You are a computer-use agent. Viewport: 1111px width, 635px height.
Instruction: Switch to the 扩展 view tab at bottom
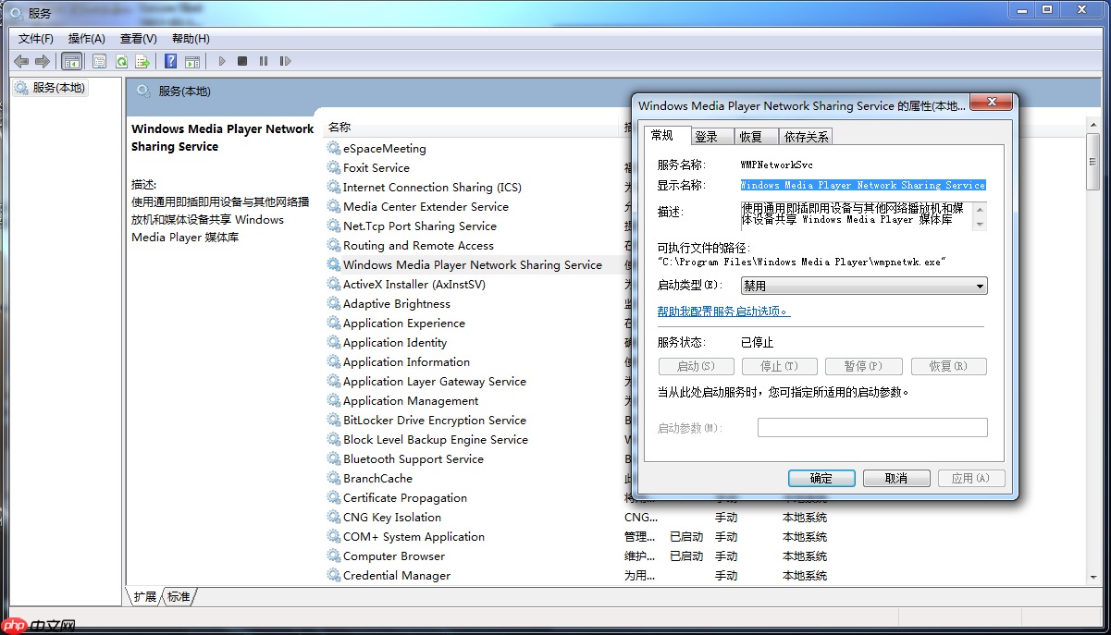[x=144, y=597]
